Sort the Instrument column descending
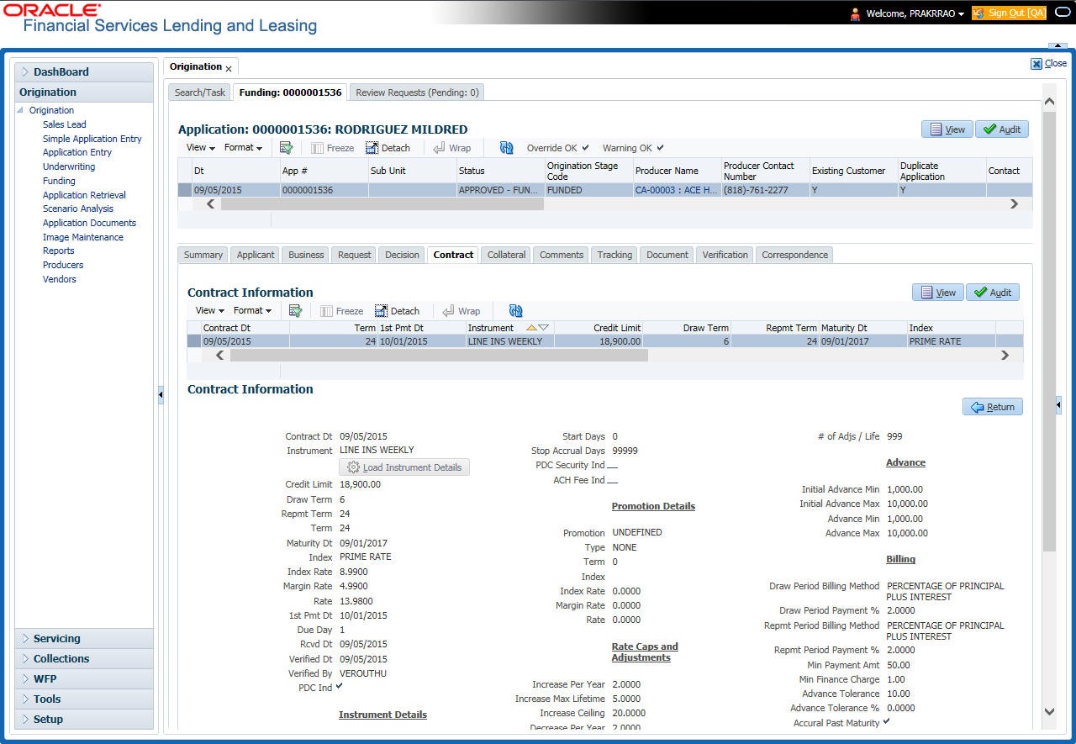The width and height of the screenshot is (1076, 744). 543,328
